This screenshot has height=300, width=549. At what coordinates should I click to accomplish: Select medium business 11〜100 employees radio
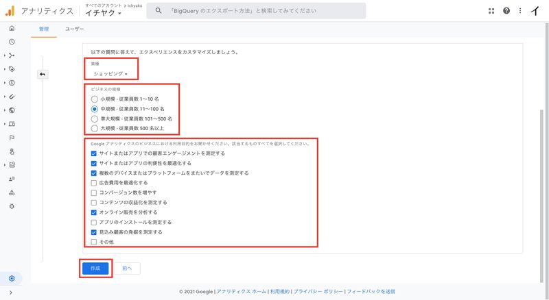[x=95, y=109]
